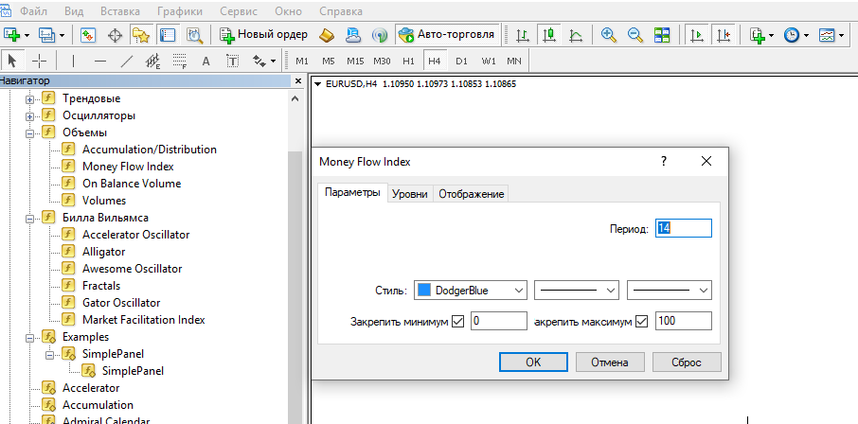Open the templates icon
The image size is (858, 424).
pyautogui.click(x=826, y=35)
